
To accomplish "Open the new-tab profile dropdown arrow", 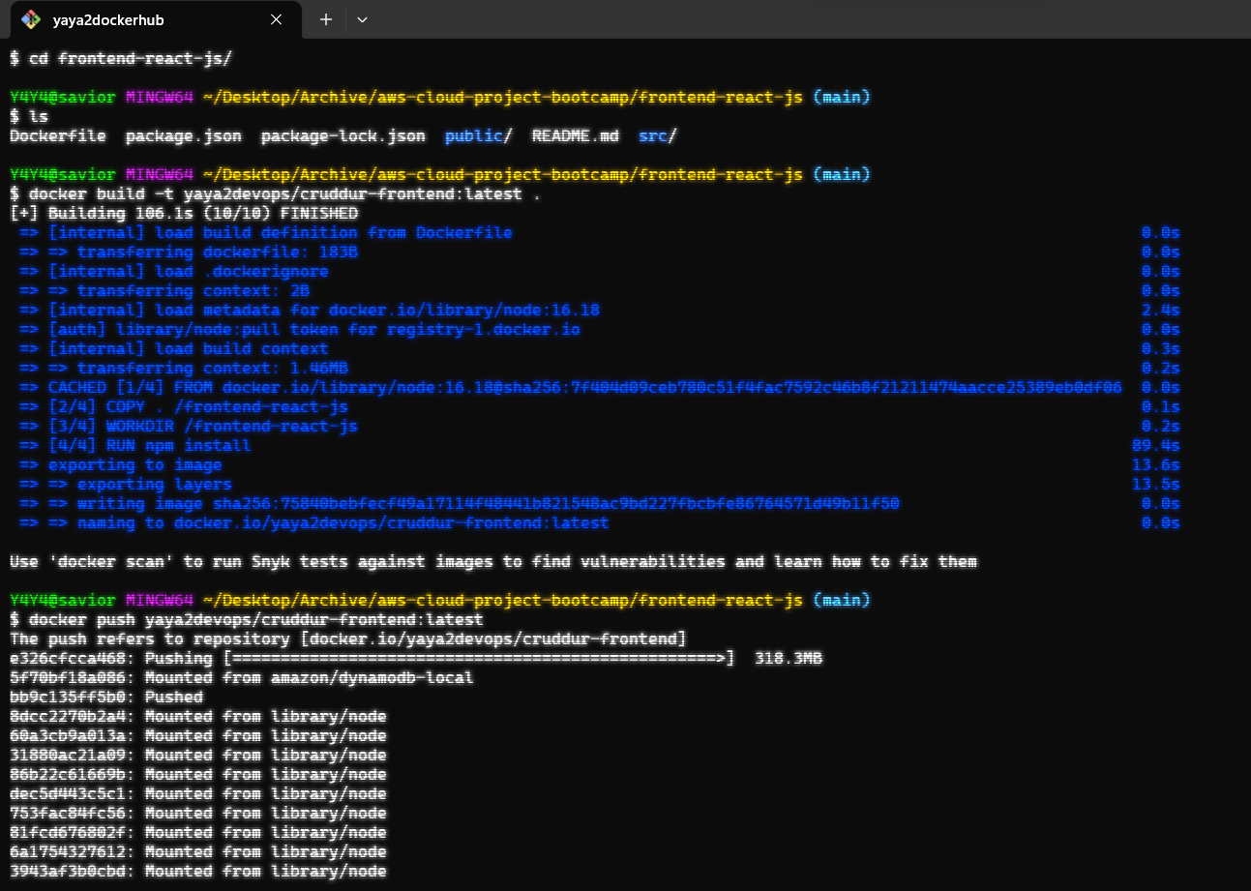I will [x=363, y=19].
